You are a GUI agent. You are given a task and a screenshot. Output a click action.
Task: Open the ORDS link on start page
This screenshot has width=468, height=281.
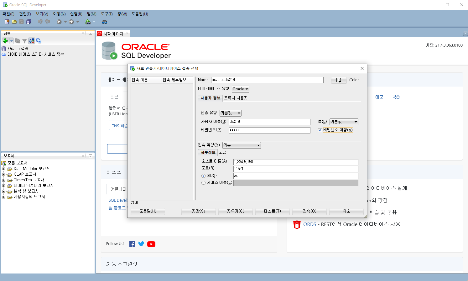309,224
